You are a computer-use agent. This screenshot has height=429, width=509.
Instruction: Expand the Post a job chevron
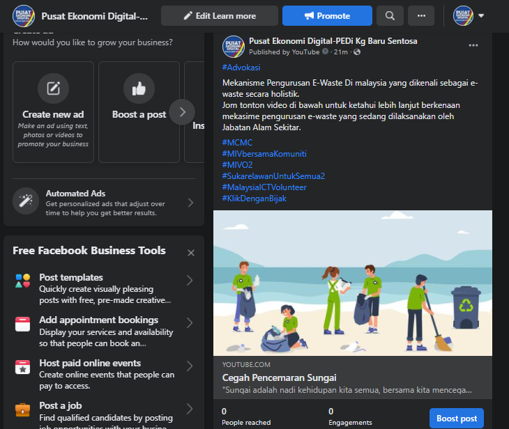[x=190, y=409]
